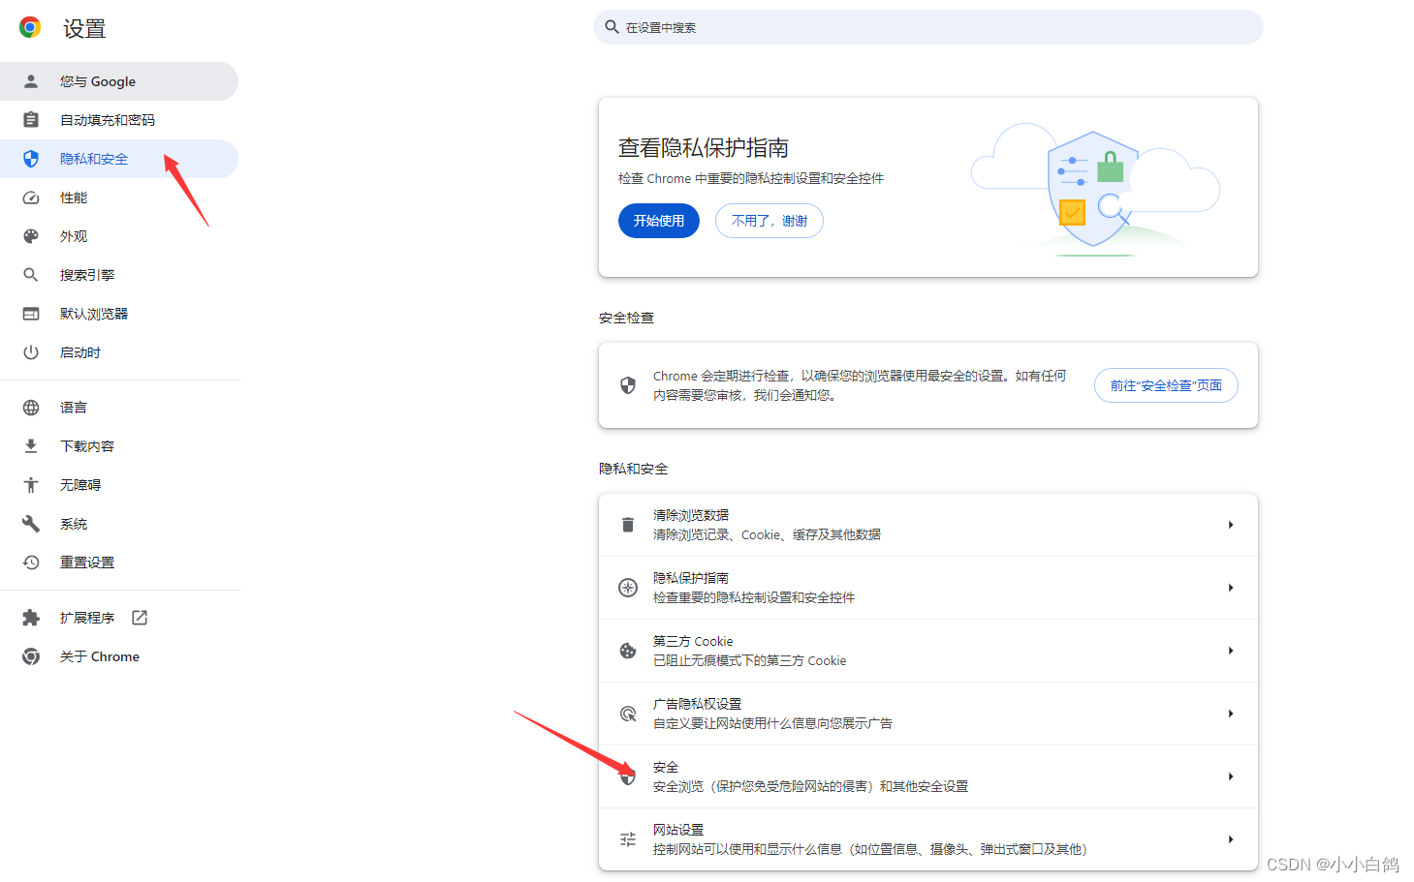Click 检查重要的隐私控制设置和安全控件 subtitle text
This screenshot has width=1414, height=882.
[754, 597]
